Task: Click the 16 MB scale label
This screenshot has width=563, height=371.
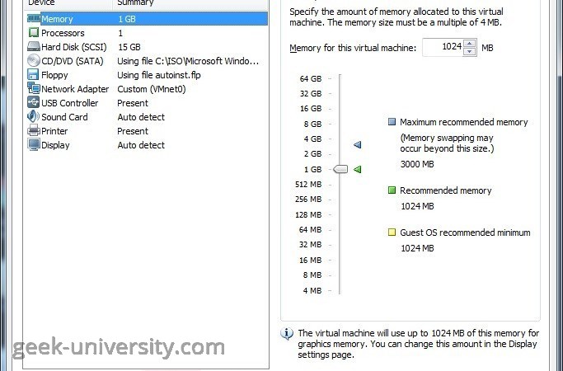Action: click(310, 260)
